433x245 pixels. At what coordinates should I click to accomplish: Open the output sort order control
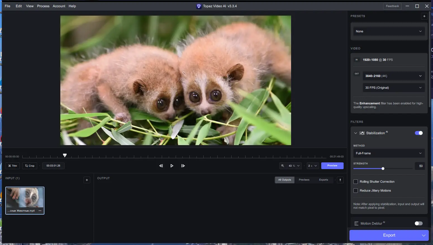(x=340, y=180)
